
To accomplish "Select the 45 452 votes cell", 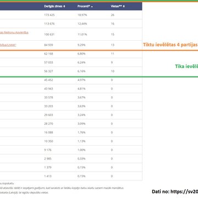I will 48,80.
